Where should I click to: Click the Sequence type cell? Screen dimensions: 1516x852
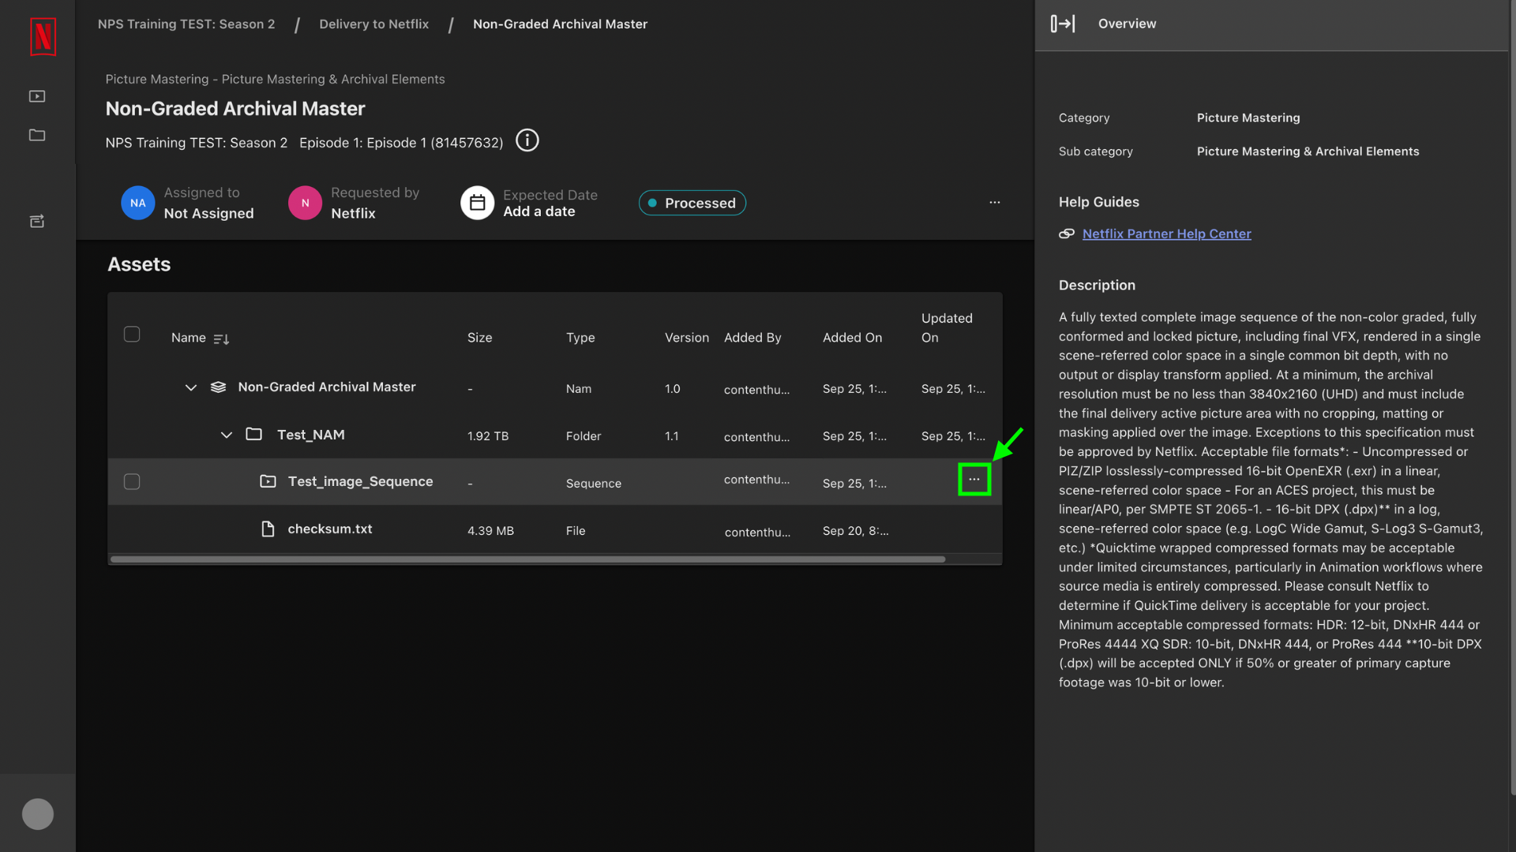tap(593, 484)
